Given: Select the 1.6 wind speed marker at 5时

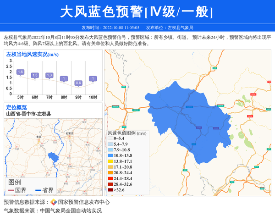Looking at the screenshot, I should 20,72.
